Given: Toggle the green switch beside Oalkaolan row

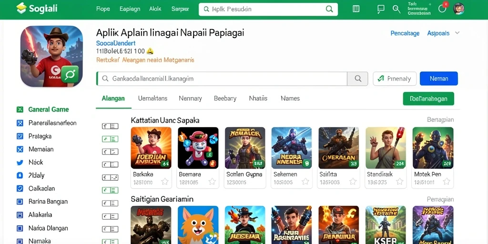Looking at the screenshot, I should click(110, 190).
